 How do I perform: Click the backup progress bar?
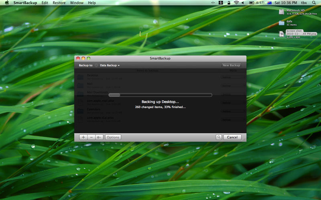point(160,95)
